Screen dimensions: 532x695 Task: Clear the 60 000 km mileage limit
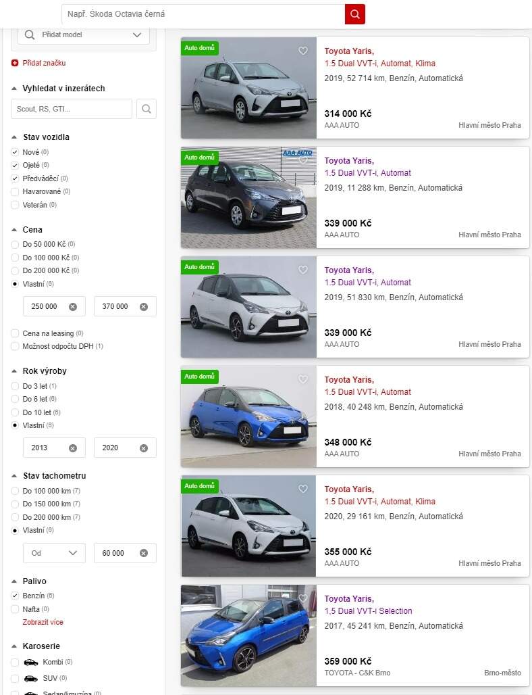point(144,553)
